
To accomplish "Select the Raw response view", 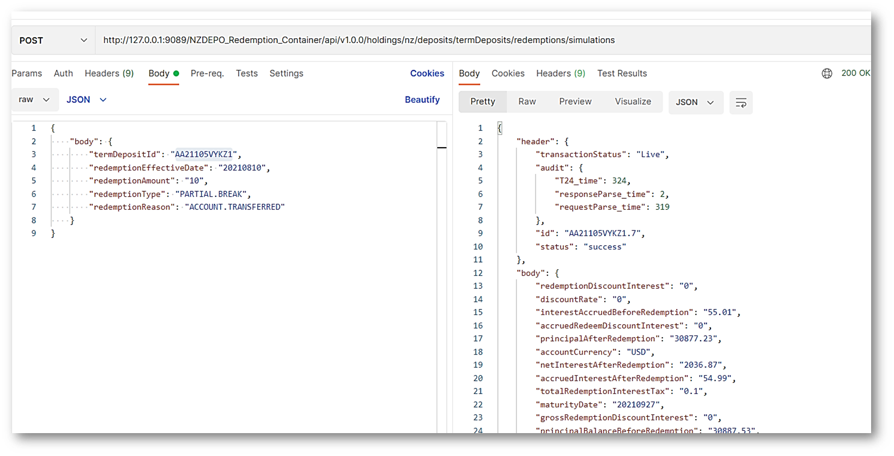I will pos(527,102).
